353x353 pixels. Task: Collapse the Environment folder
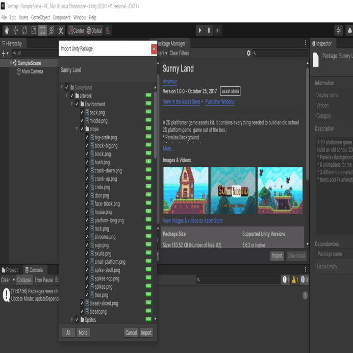pyautogui.click(x=72, y=104)
